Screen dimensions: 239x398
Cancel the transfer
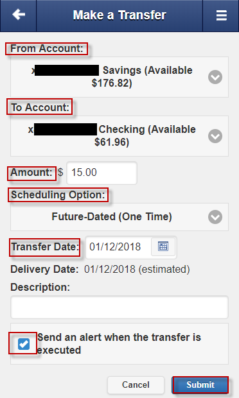pyautogui.click(x=136, y=385)
